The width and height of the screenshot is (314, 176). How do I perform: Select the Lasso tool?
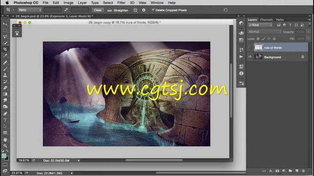coord(5,36)
